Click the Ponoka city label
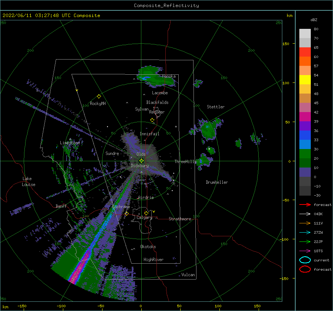 point(169,76)
